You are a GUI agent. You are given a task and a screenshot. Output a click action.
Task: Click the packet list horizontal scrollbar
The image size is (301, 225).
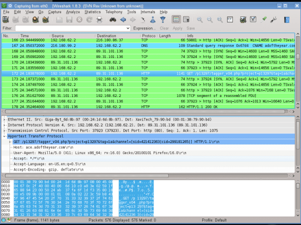click(145, 111)
